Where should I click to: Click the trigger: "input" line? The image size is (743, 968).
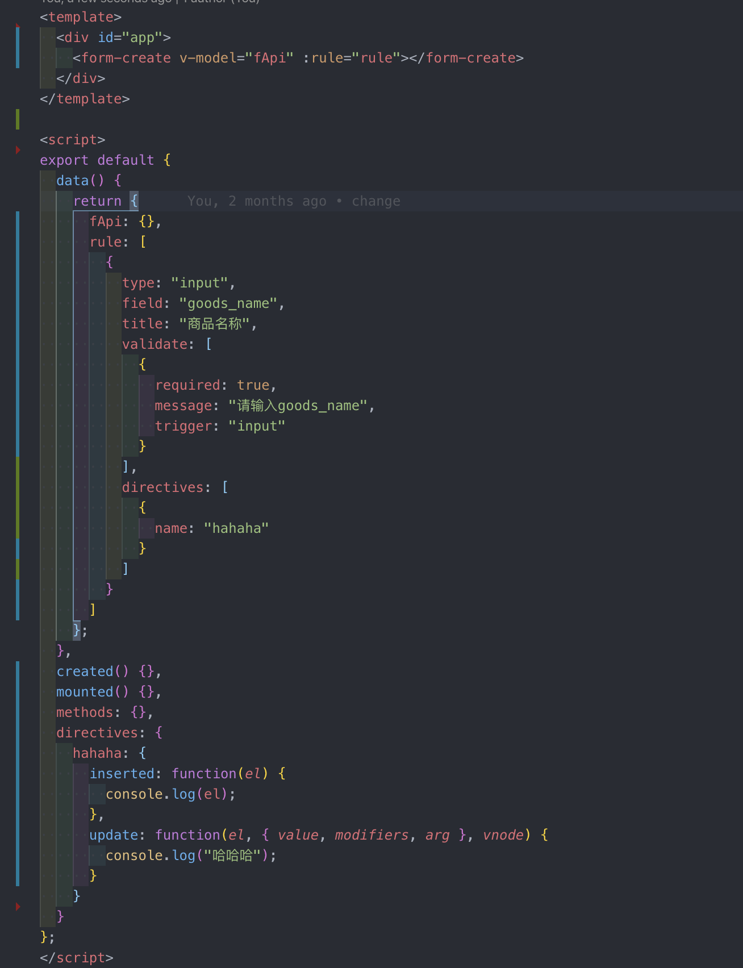220,426
